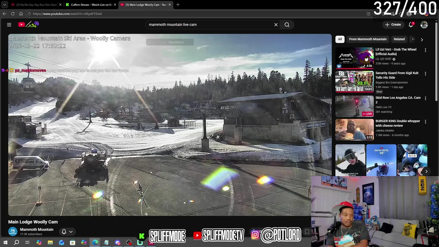
Task: Open the Snow Depth 98 Short
Action: pyautogui.click(x=381, y=160)
